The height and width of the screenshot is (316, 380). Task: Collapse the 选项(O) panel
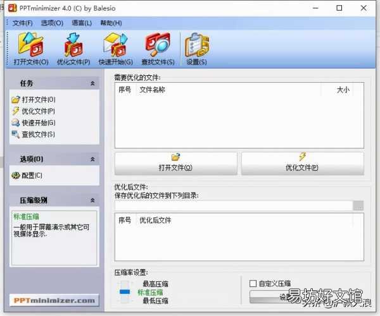92,159
